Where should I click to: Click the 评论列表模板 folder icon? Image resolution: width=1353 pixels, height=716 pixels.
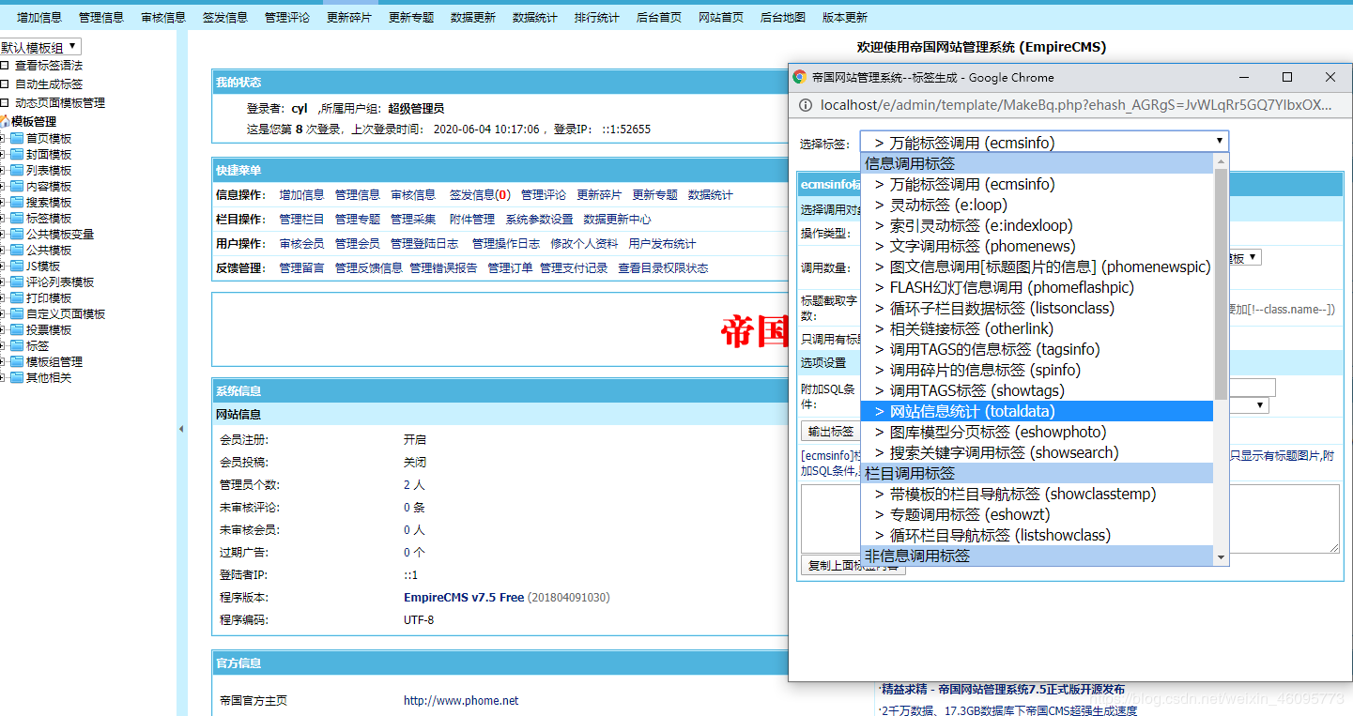pyautogui.click(x=17, y=281)
